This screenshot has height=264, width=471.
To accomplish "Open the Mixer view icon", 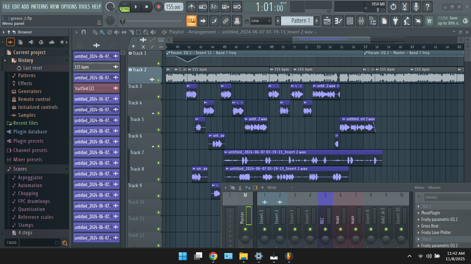I will pos(361,21).
